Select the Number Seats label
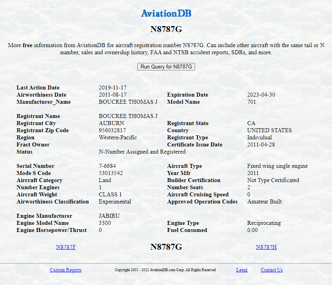The width and height of the screenshot is (332, 285). coord(185,187)
